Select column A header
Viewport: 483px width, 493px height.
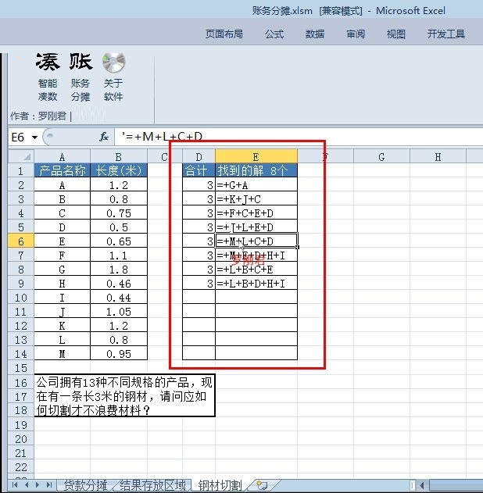62,156
